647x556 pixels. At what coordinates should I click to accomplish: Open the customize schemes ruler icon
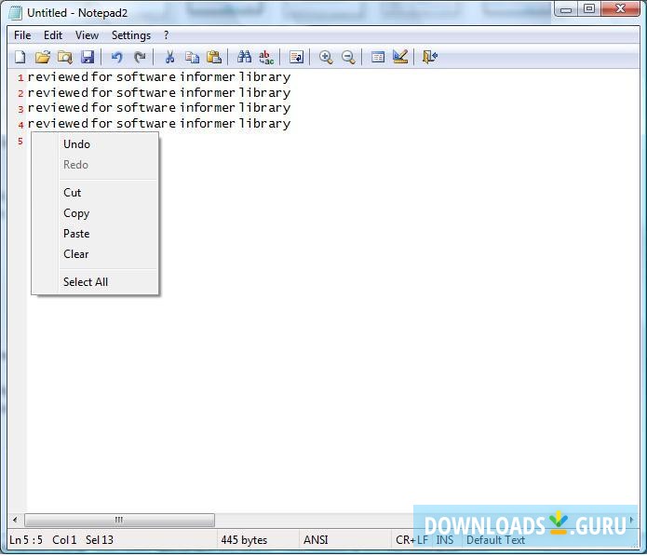pos(400,57)
